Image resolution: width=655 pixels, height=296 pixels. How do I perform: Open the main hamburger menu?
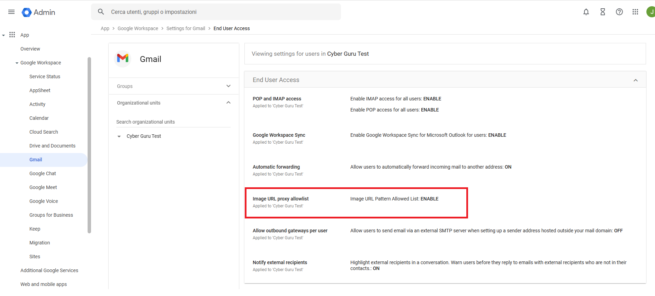tap(11, 12)
